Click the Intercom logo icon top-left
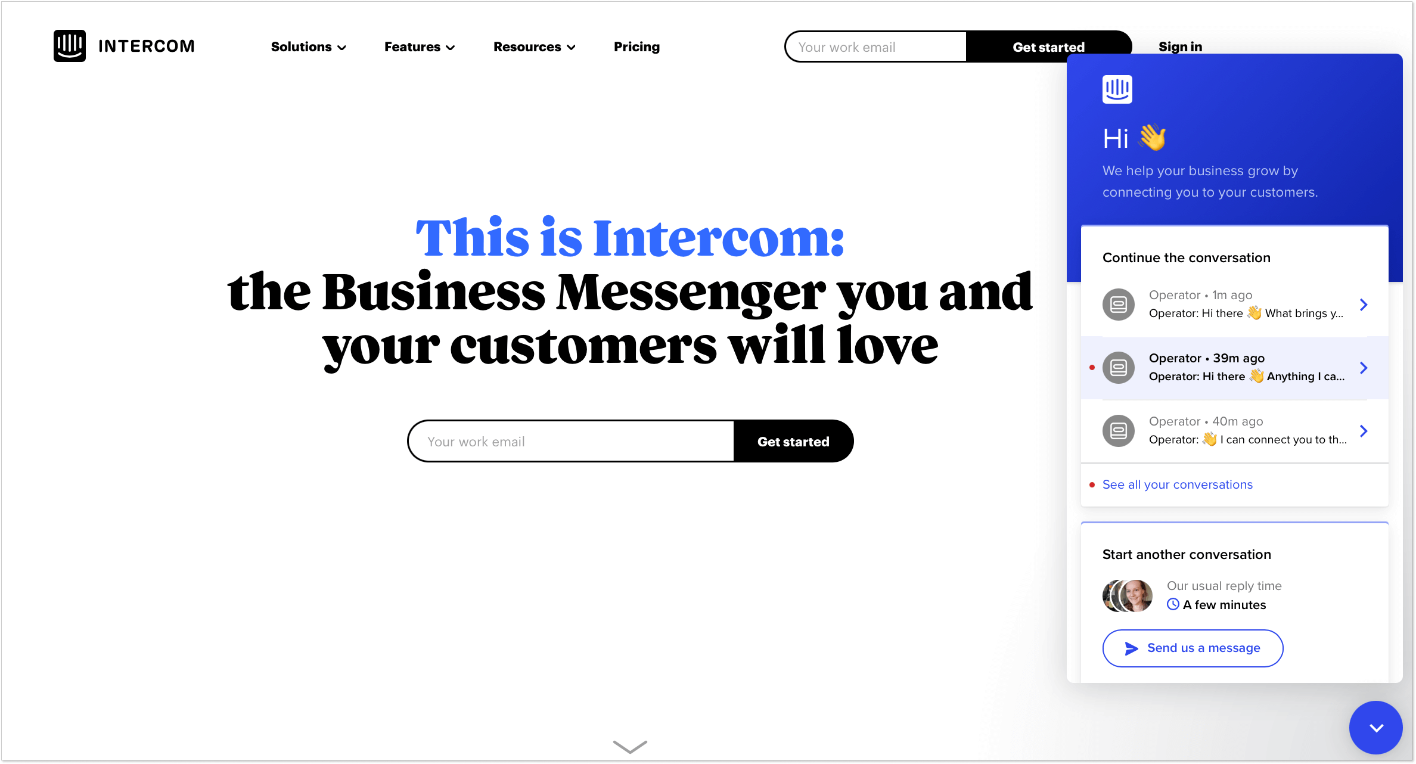This screenshot has height=764, width=1416. pyautogui.click(x=70, y=45)
